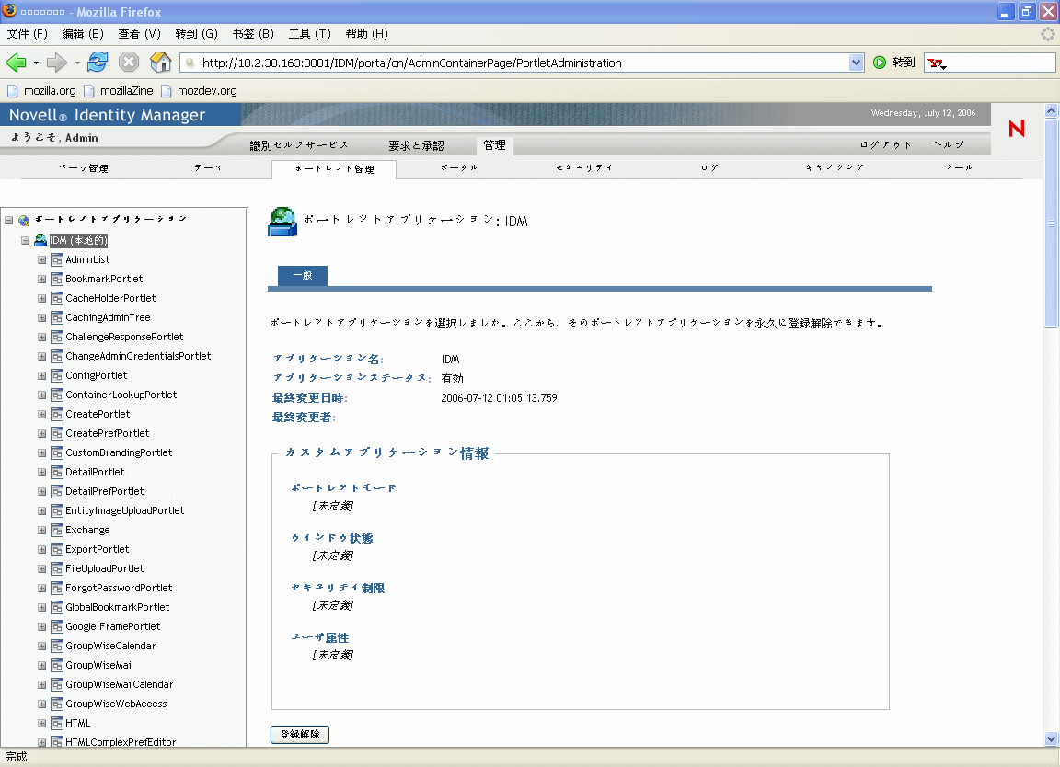Select the Exchange portlet icon in the tree
The width and height of the screenshot is (1060, 767).
[x=56, y=530]
